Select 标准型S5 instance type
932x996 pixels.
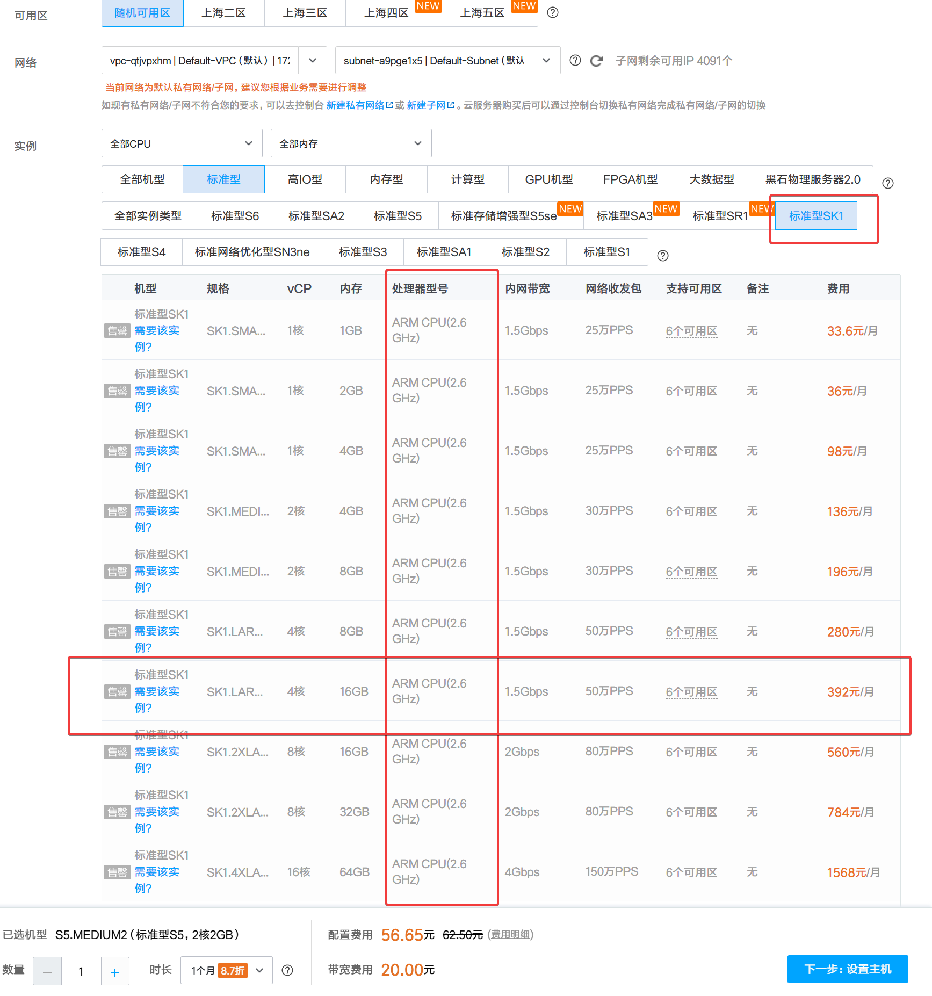click(398, 216)
